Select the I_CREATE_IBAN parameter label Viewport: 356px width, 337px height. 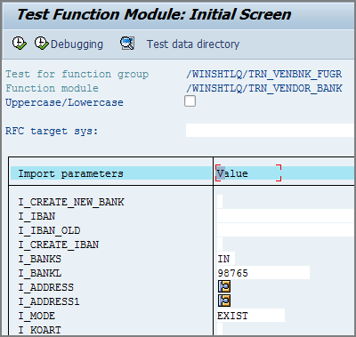click(x=59, y=245)
